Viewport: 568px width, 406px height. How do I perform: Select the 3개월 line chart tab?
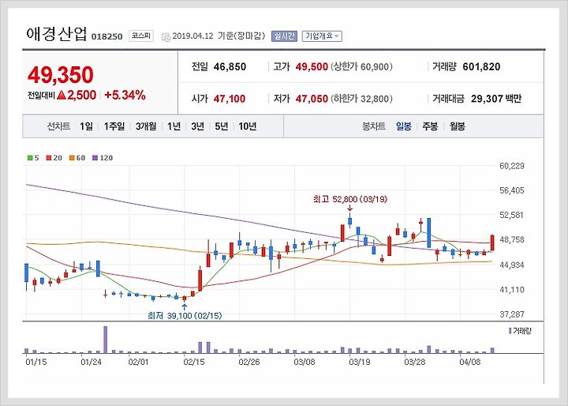click(146, 126)
